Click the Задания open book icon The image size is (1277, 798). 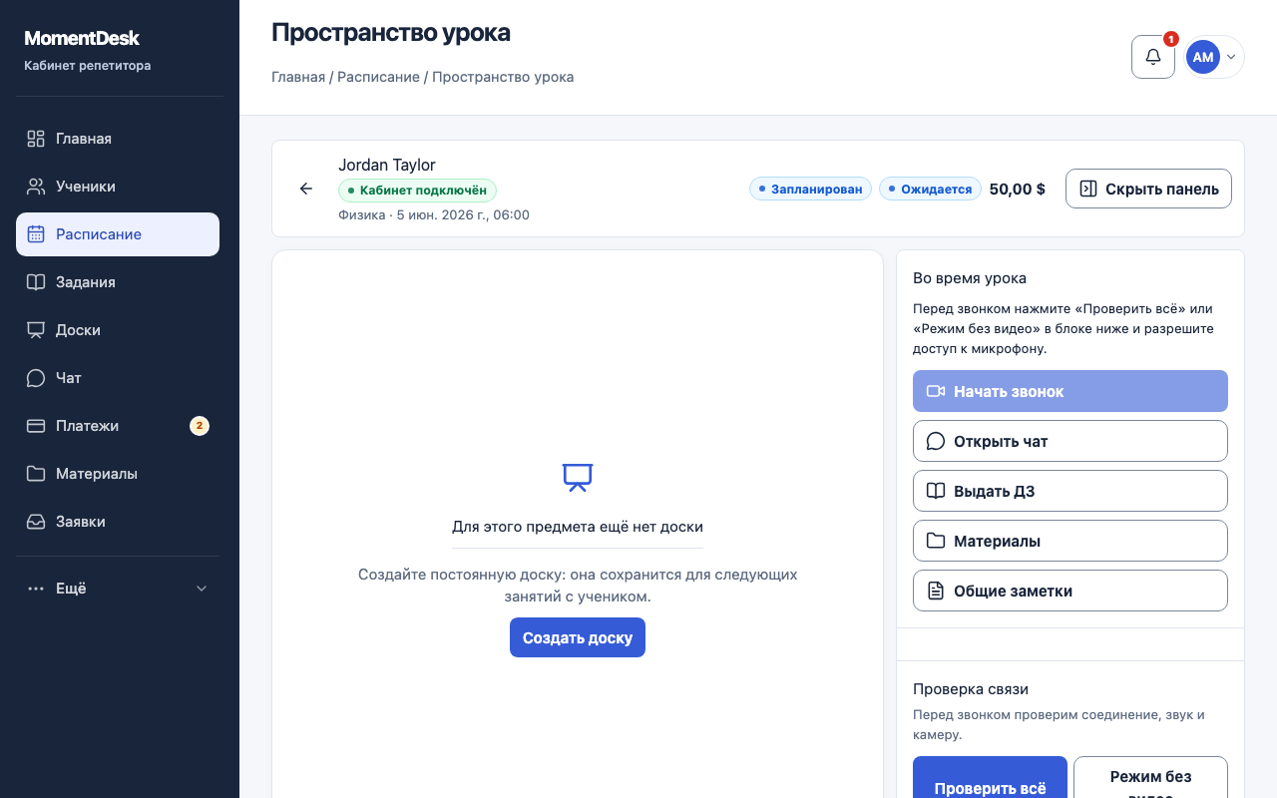tap(36, 282)
